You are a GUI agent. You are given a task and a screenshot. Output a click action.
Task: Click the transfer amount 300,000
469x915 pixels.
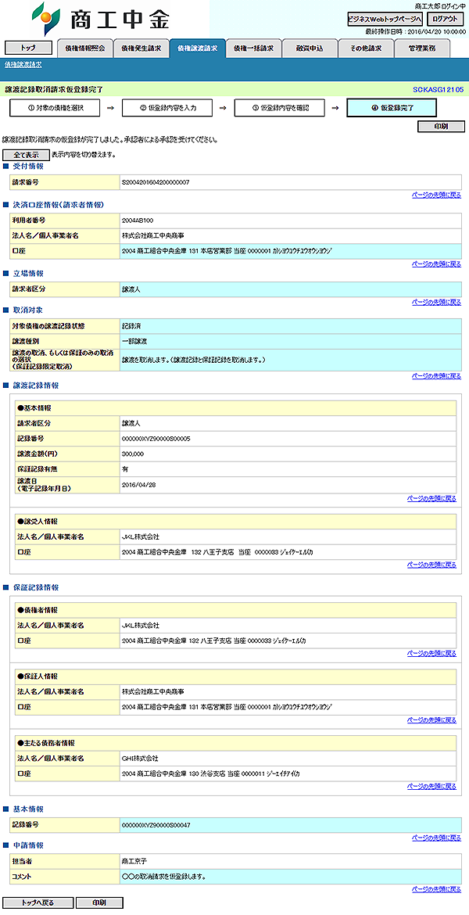(x=134, y=454)
